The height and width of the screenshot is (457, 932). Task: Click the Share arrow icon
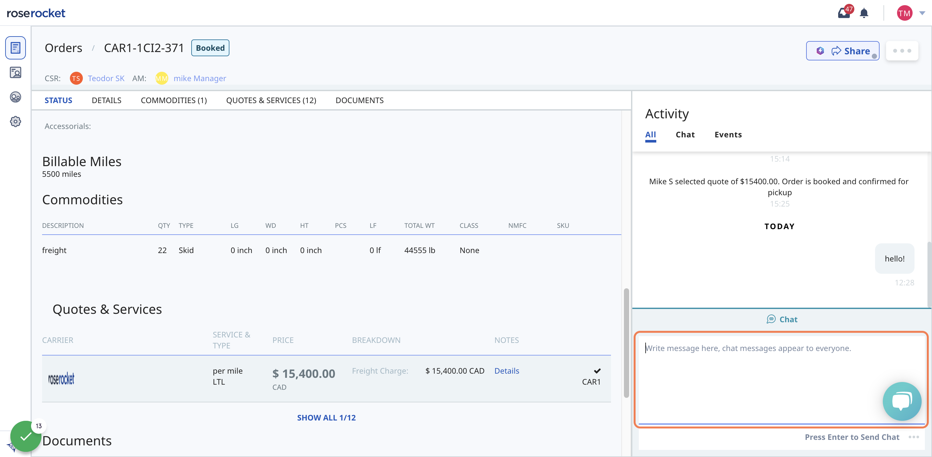(x=836, y=51)
